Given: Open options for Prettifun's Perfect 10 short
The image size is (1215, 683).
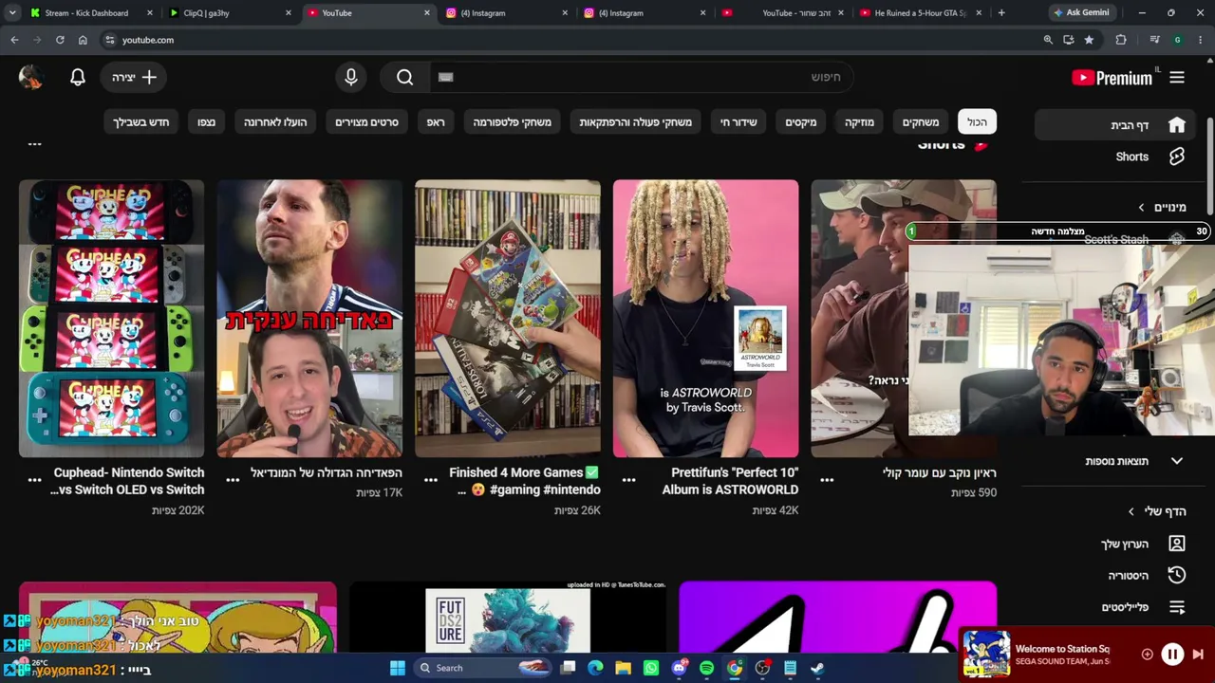Looking at the screenshot, I should coord(628,480).
